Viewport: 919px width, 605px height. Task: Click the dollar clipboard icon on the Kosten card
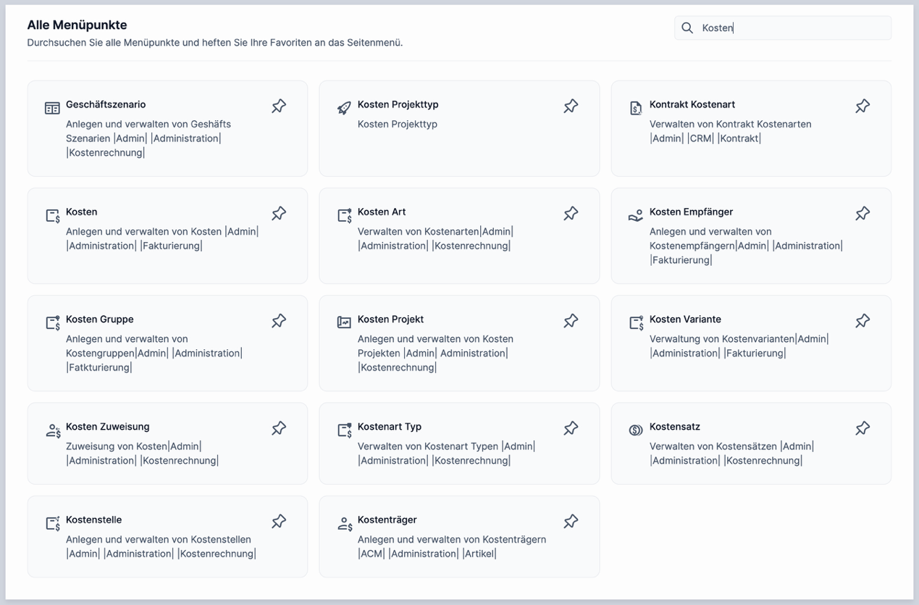click(x=51, y=214)
